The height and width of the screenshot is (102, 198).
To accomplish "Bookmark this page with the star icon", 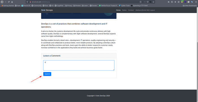I will pos(153,2).
